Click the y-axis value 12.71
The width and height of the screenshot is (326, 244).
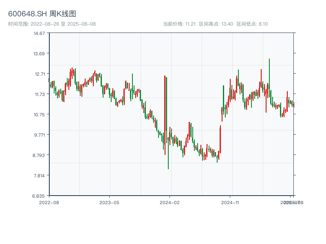click(x=40, y=74)
